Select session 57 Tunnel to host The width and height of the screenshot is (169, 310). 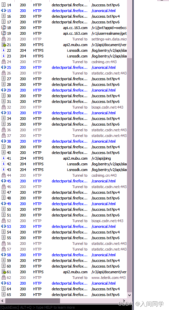(80, 249)
